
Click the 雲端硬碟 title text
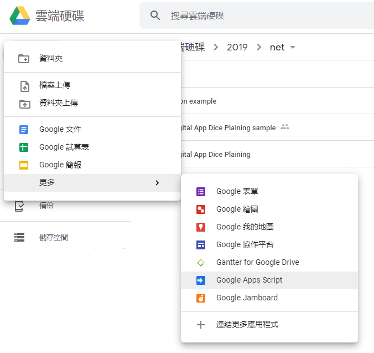point(60,16)
